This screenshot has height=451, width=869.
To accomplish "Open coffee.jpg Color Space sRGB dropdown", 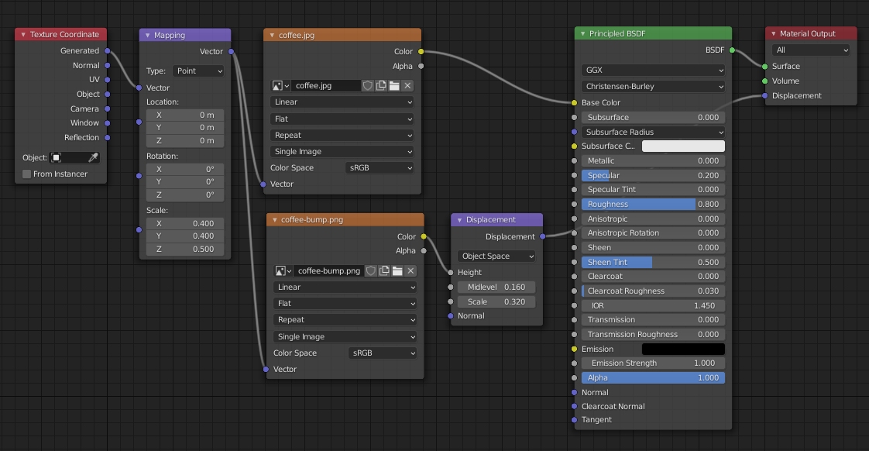I will pyautogui.click(x=380, y=167).
